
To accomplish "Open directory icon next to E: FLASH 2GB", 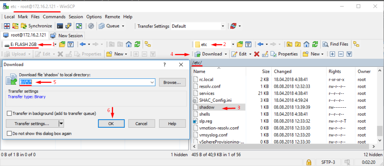I will [x=62, y=44].
